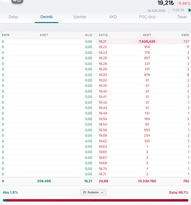
Task: Click the current price 19,21₺
Action: click(166, 3)
